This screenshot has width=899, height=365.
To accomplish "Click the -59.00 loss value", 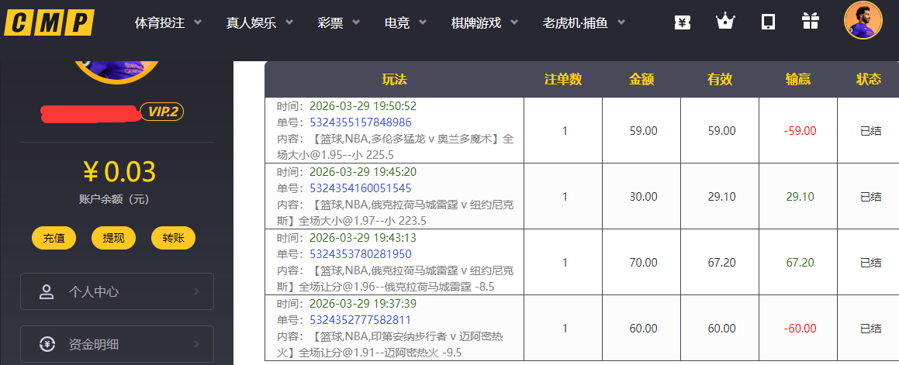I will coord(800,131).
